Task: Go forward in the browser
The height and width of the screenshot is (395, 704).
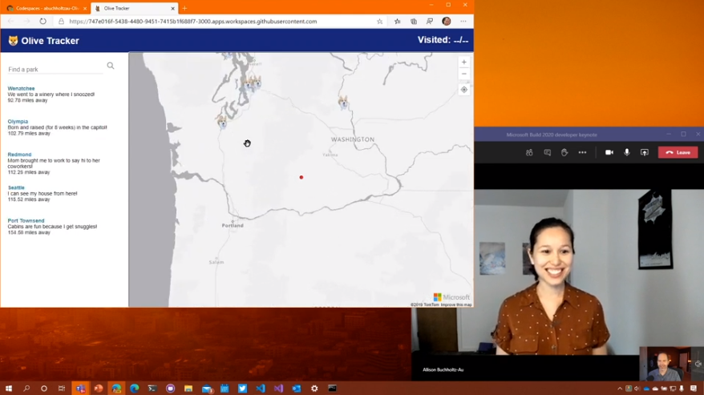Action: (x=26, y=21)
